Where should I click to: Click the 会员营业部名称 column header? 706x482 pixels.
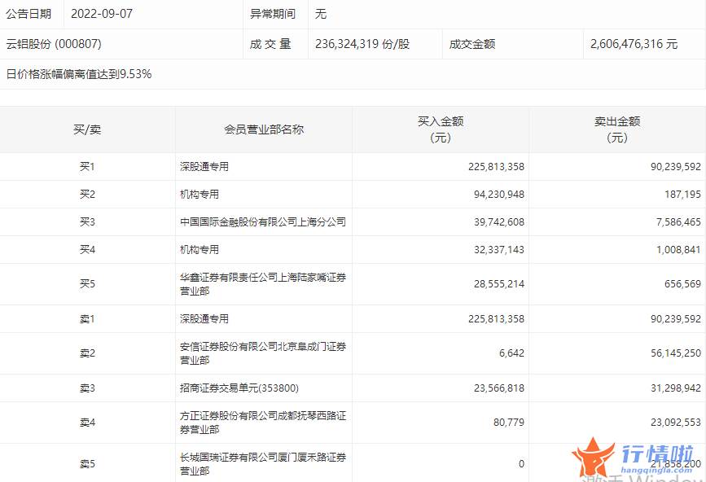pyautogui.click(x=264, y=129)
